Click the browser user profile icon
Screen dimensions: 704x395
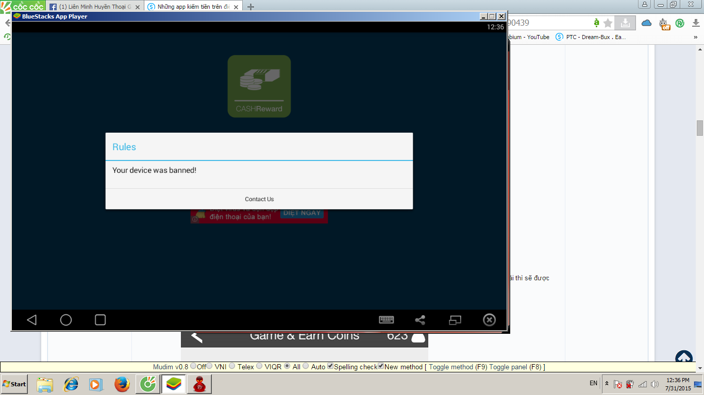[645, 4]
